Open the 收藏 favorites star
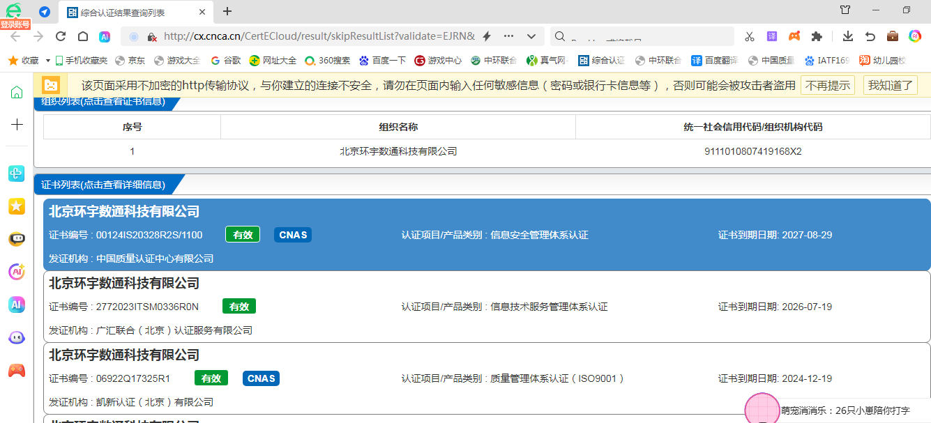Screen dimensions: 931x423 point(23,61)
